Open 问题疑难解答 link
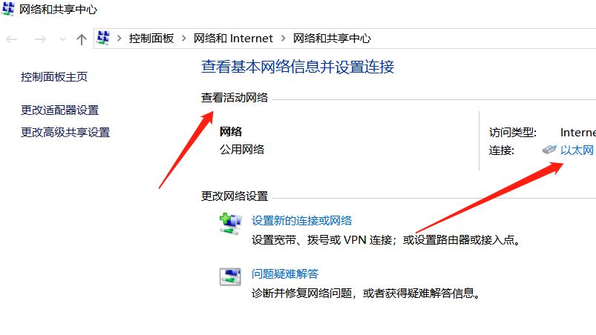Screen dimensions: 596x335 (x=285, y=274)
